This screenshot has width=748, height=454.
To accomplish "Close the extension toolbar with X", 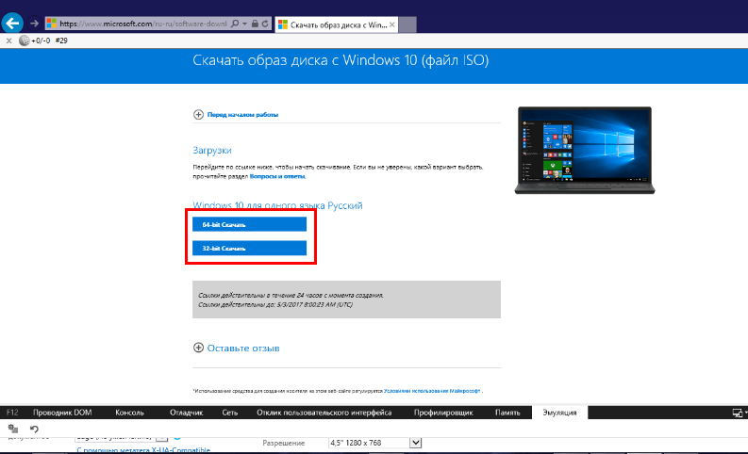I will coord(9,41).
